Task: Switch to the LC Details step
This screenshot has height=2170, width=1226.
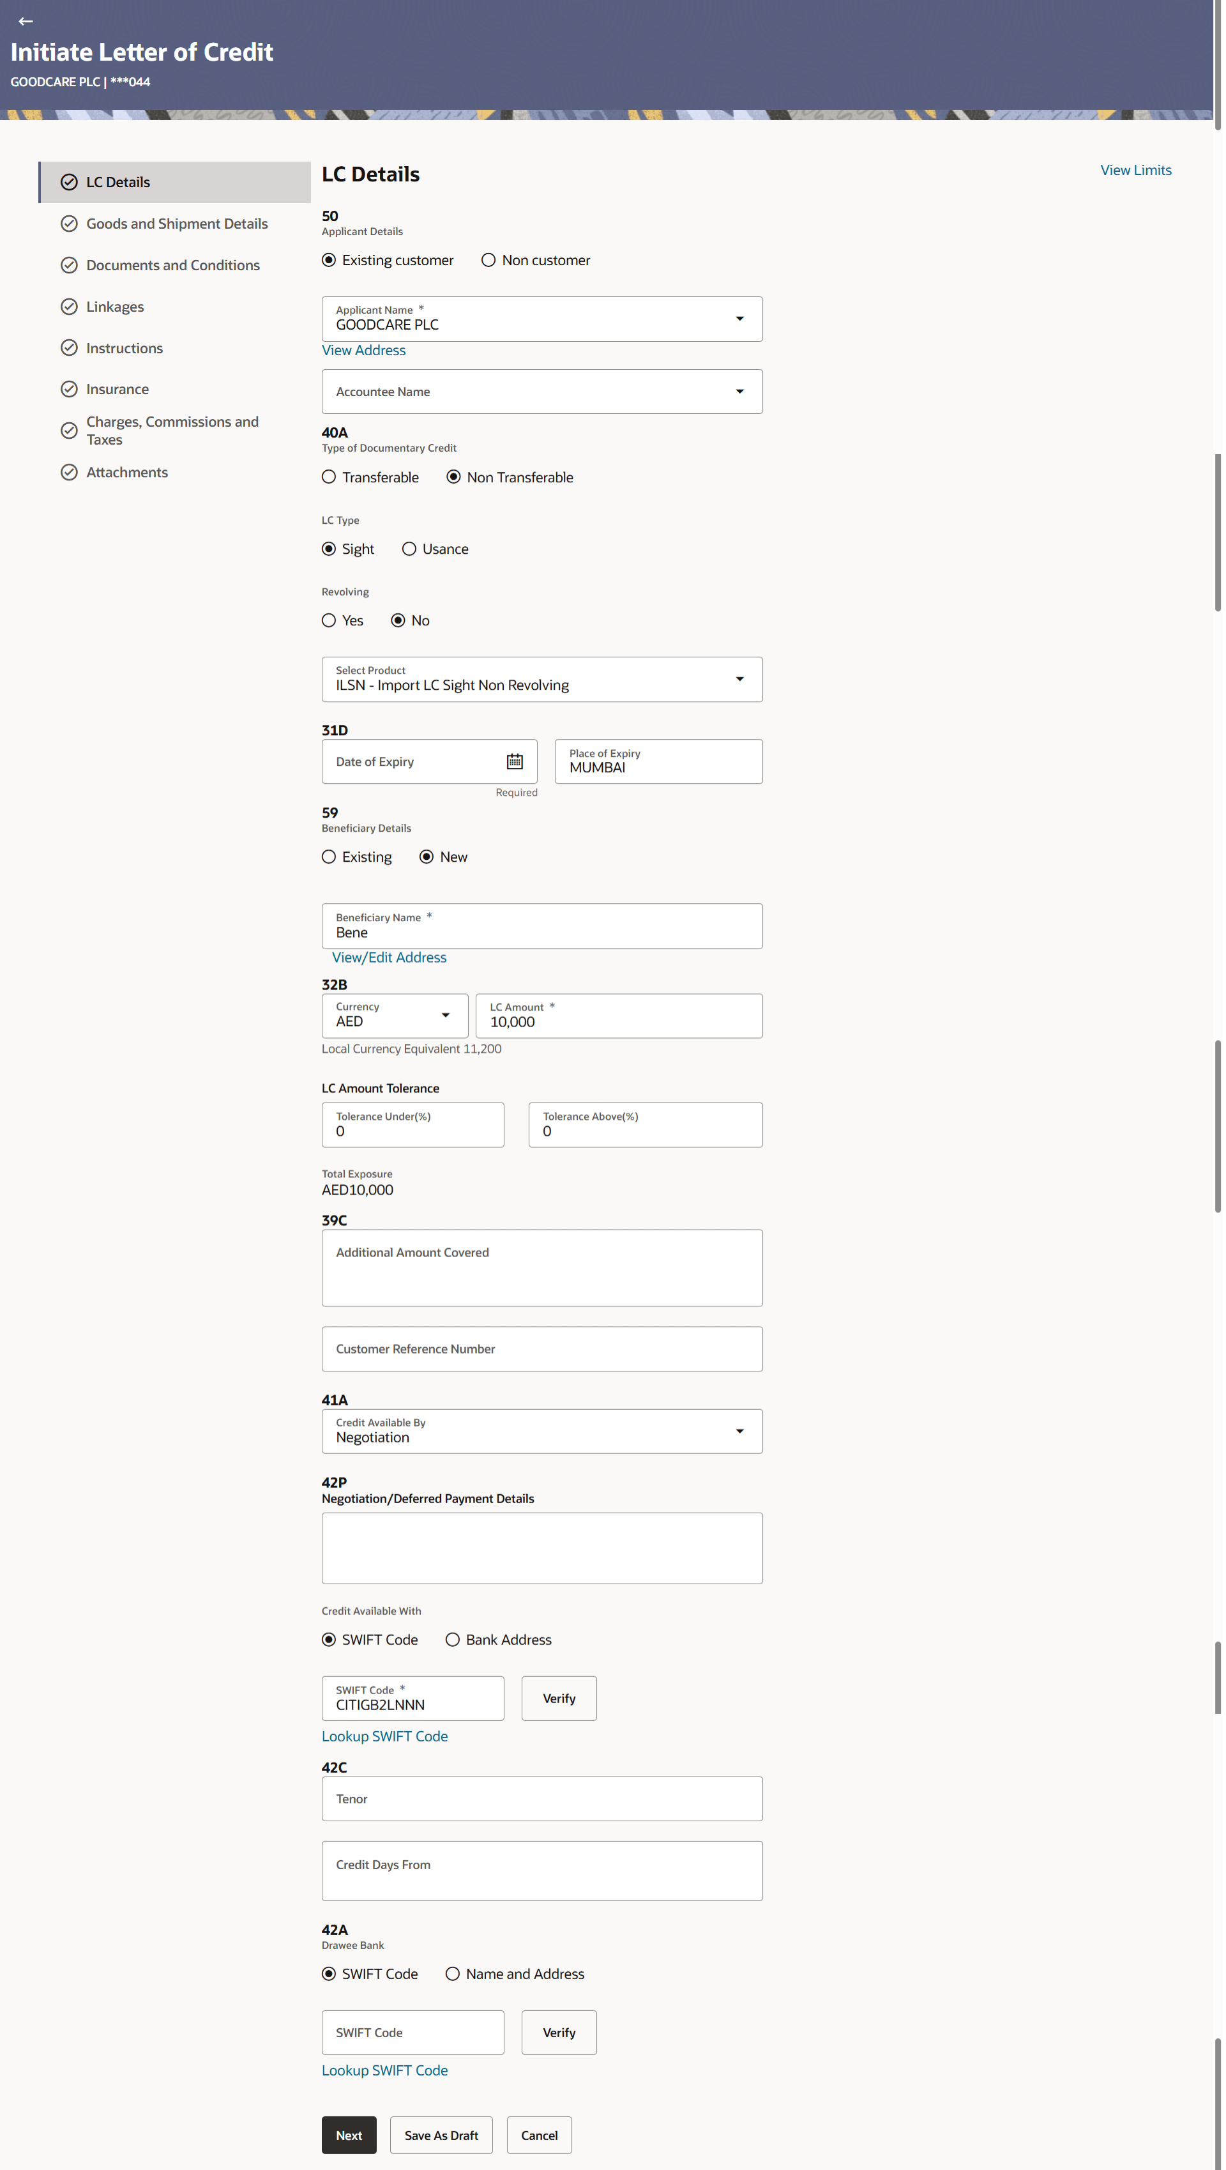Action: [x=118, y=183]
